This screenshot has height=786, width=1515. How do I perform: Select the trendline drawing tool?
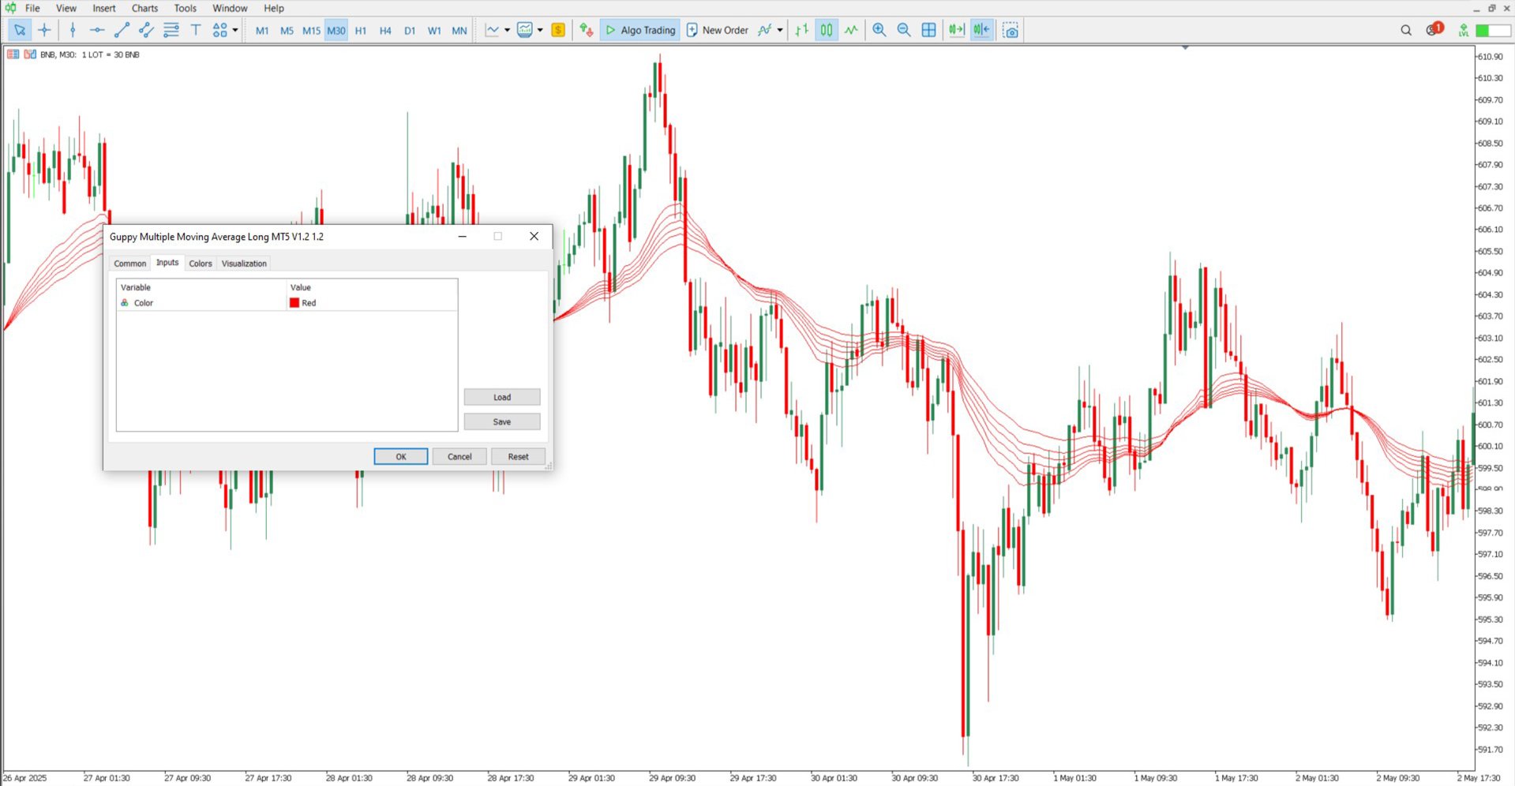pos(122,30)
